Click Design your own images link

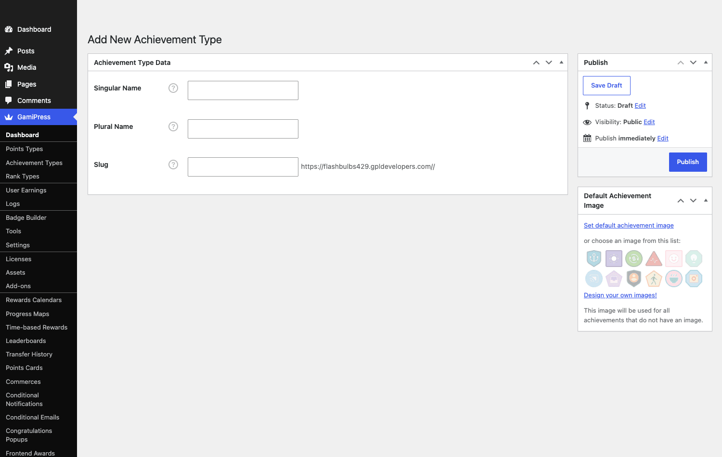click(x=620, y=295)
